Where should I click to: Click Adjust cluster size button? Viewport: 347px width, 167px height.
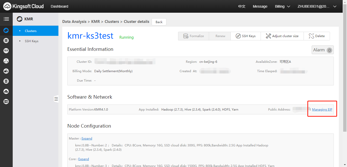point(282,36)
